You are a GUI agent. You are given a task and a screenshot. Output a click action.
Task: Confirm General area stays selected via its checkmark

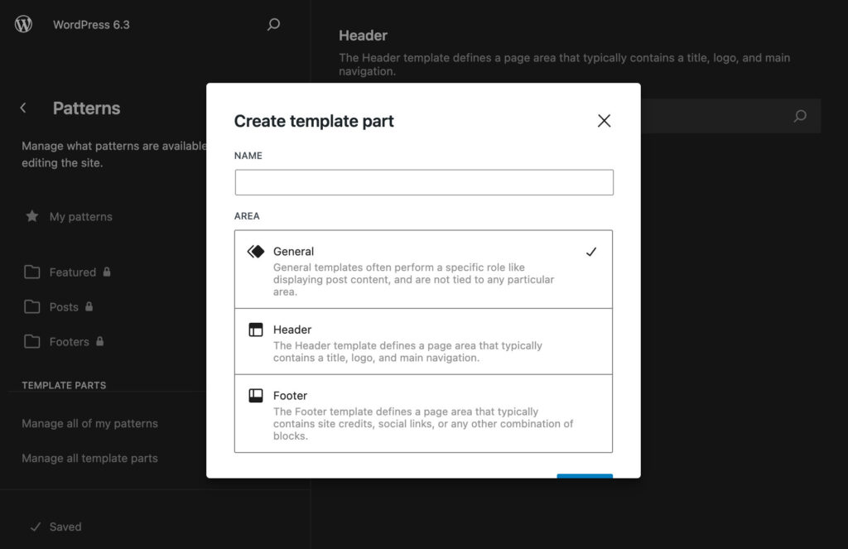[x=591, y=251]
